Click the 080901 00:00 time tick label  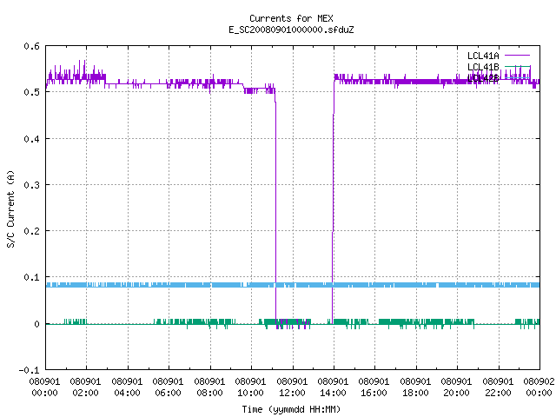pyautogui.click(x=44, y=387)
